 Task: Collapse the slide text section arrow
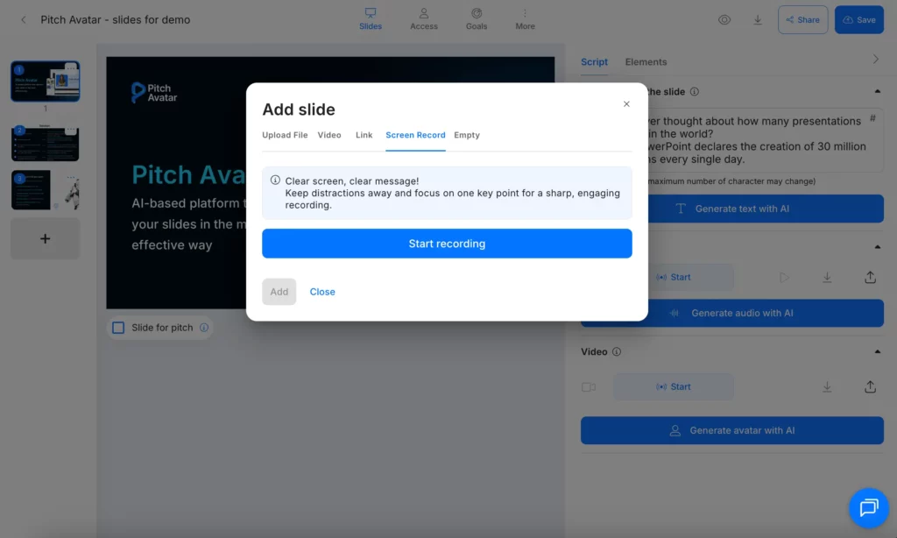tap(877, 91)
